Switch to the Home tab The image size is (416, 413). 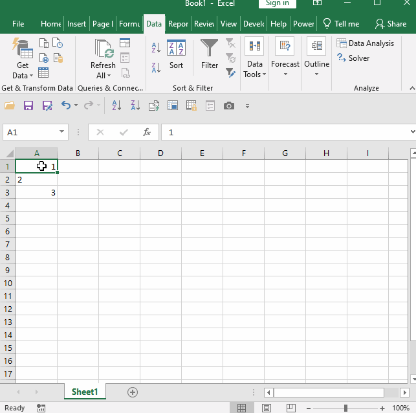coord(51,24)
